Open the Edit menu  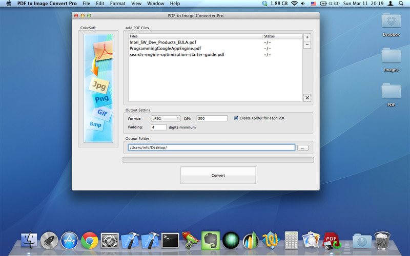click(x=100, y=4)
